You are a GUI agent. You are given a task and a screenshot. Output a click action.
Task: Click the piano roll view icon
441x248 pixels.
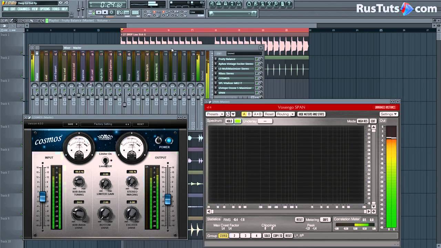(226, 4)
